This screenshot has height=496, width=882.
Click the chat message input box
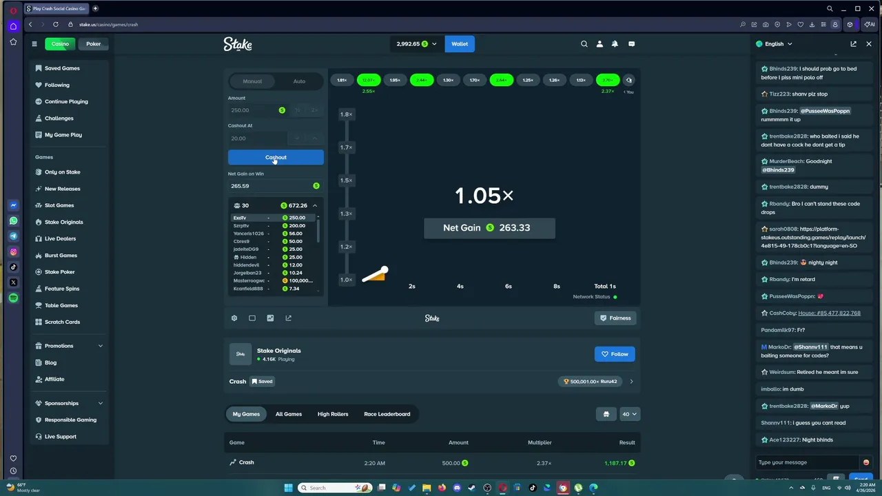point(808,462)
